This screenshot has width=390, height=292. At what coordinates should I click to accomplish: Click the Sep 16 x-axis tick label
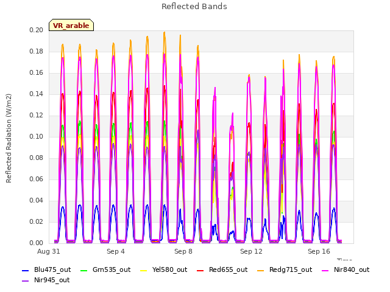pyautogui.click(x=319, y=251)
